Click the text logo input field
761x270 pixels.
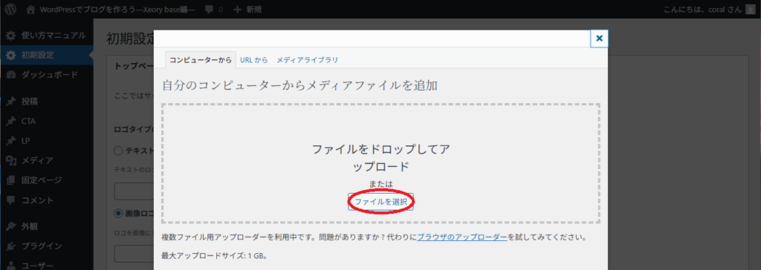[x=135, y=191]
